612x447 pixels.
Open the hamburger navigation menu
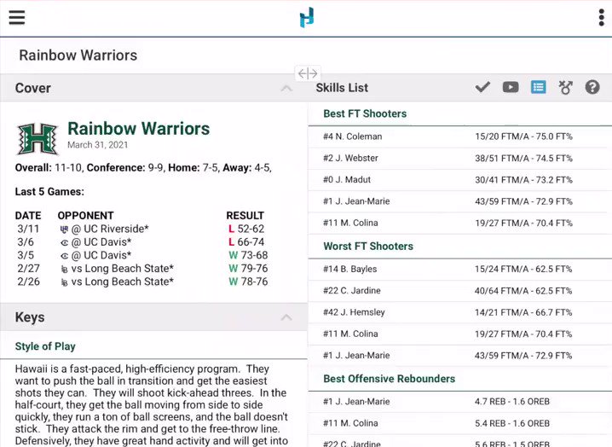click(17, 18)
